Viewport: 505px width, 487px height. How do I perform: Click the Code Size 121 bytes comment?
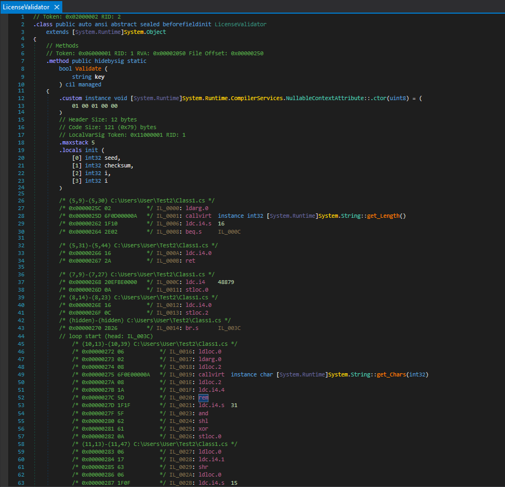108,127
